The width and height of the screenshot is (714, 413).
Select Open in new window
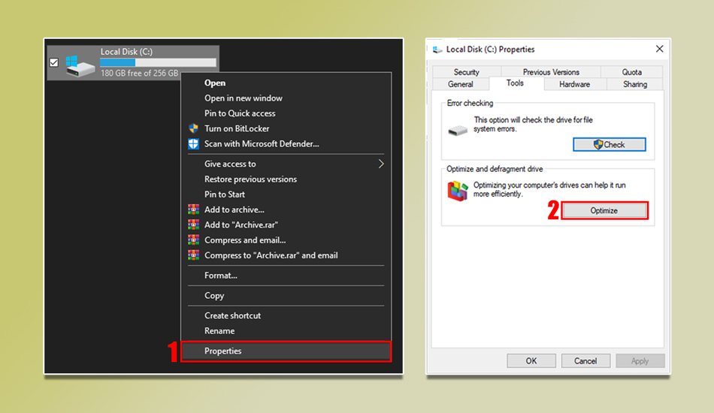click(x=244, y=98)
